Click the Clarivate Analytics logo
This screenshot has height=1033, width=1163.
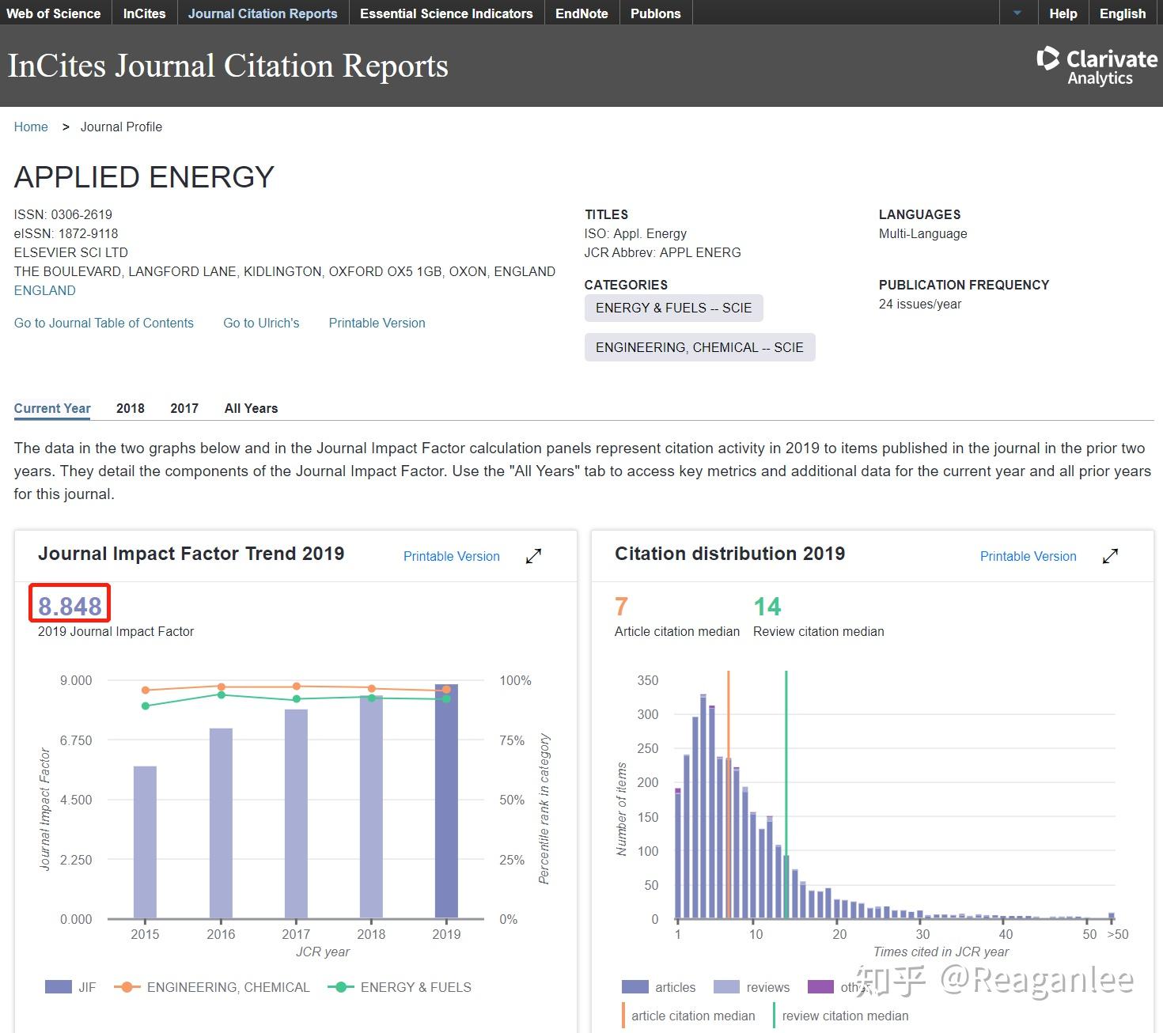click(x=1097, y=66)
